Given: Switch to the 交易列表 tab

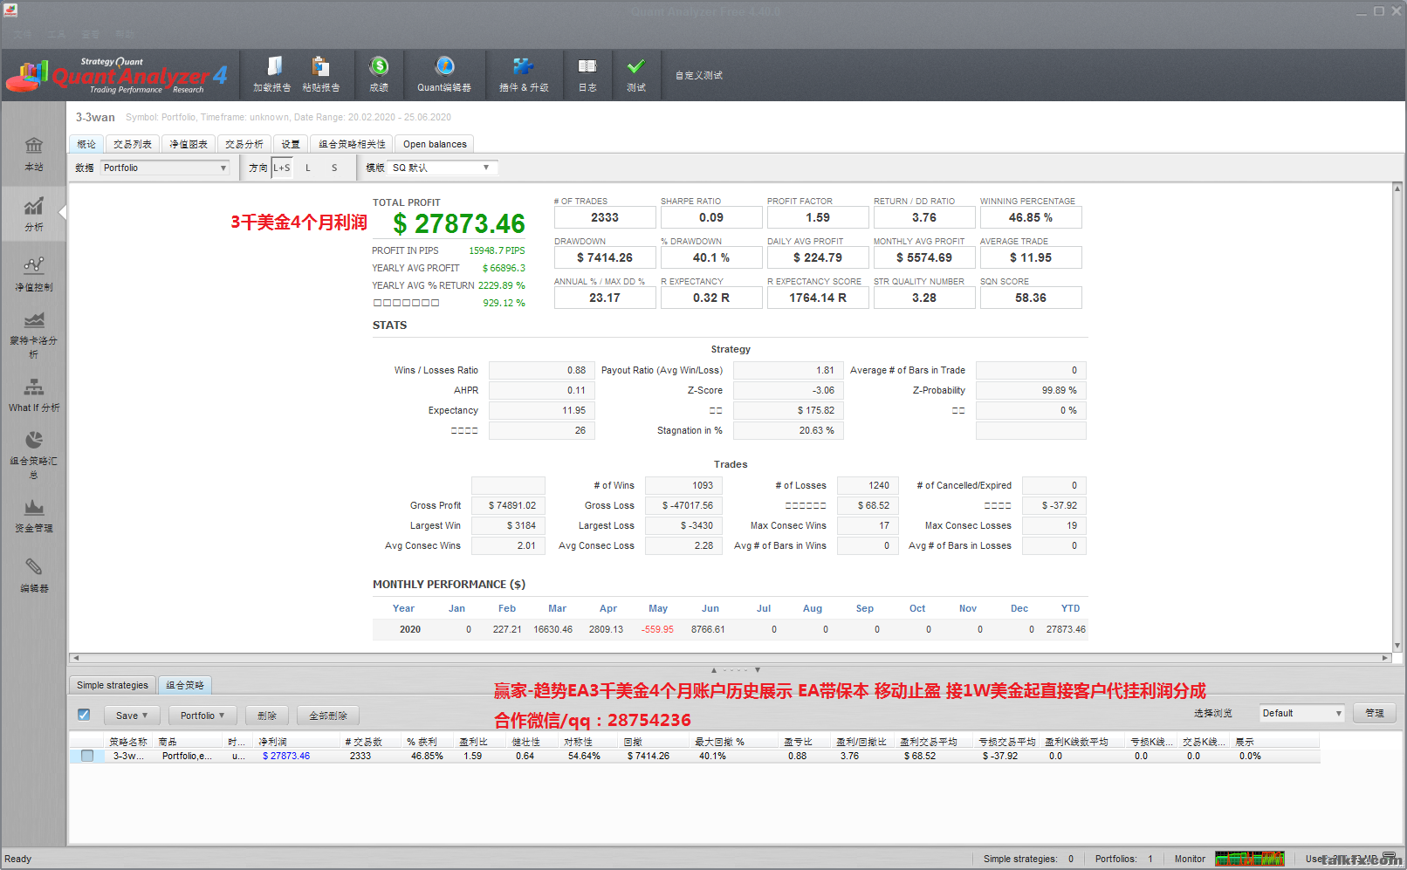Looking at the screenshot, I should click(133, 144).
